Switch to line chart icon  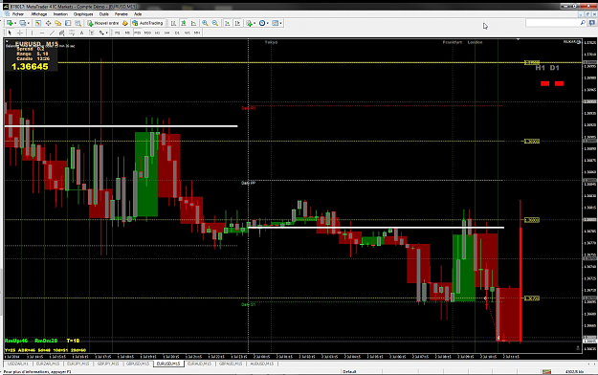point(193,23)
